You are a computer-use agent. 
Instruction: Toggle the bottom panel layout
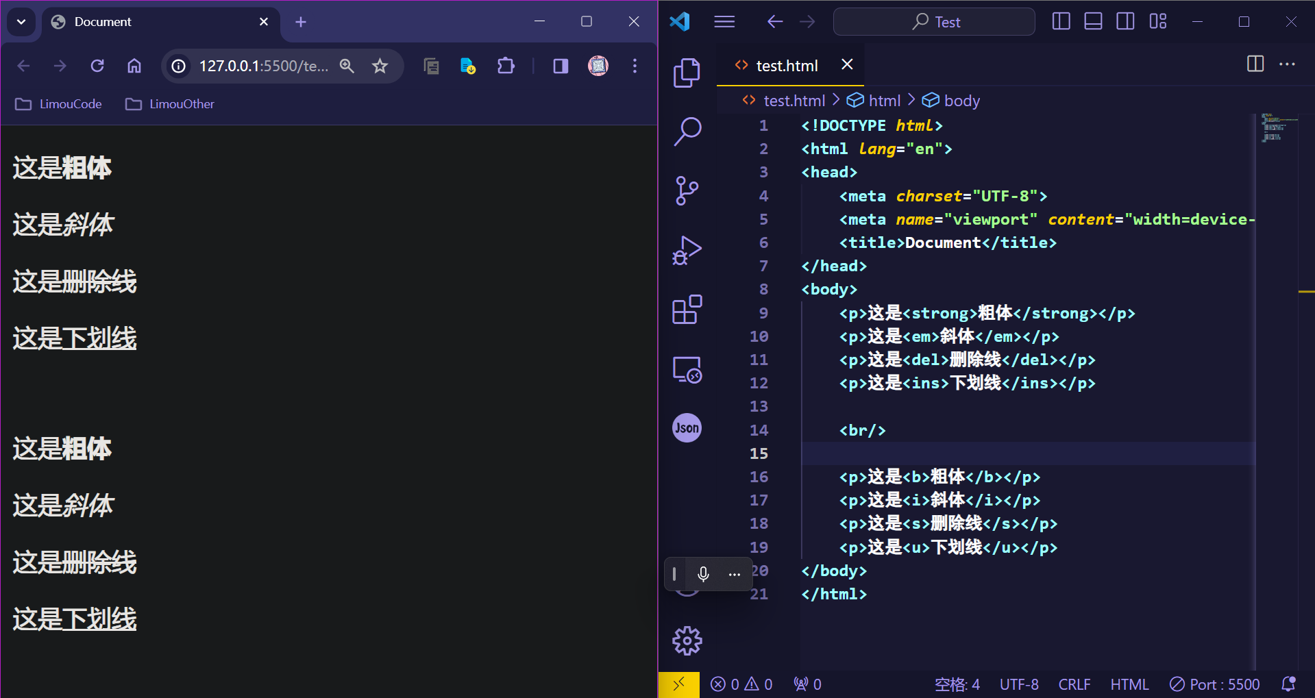1093,22
